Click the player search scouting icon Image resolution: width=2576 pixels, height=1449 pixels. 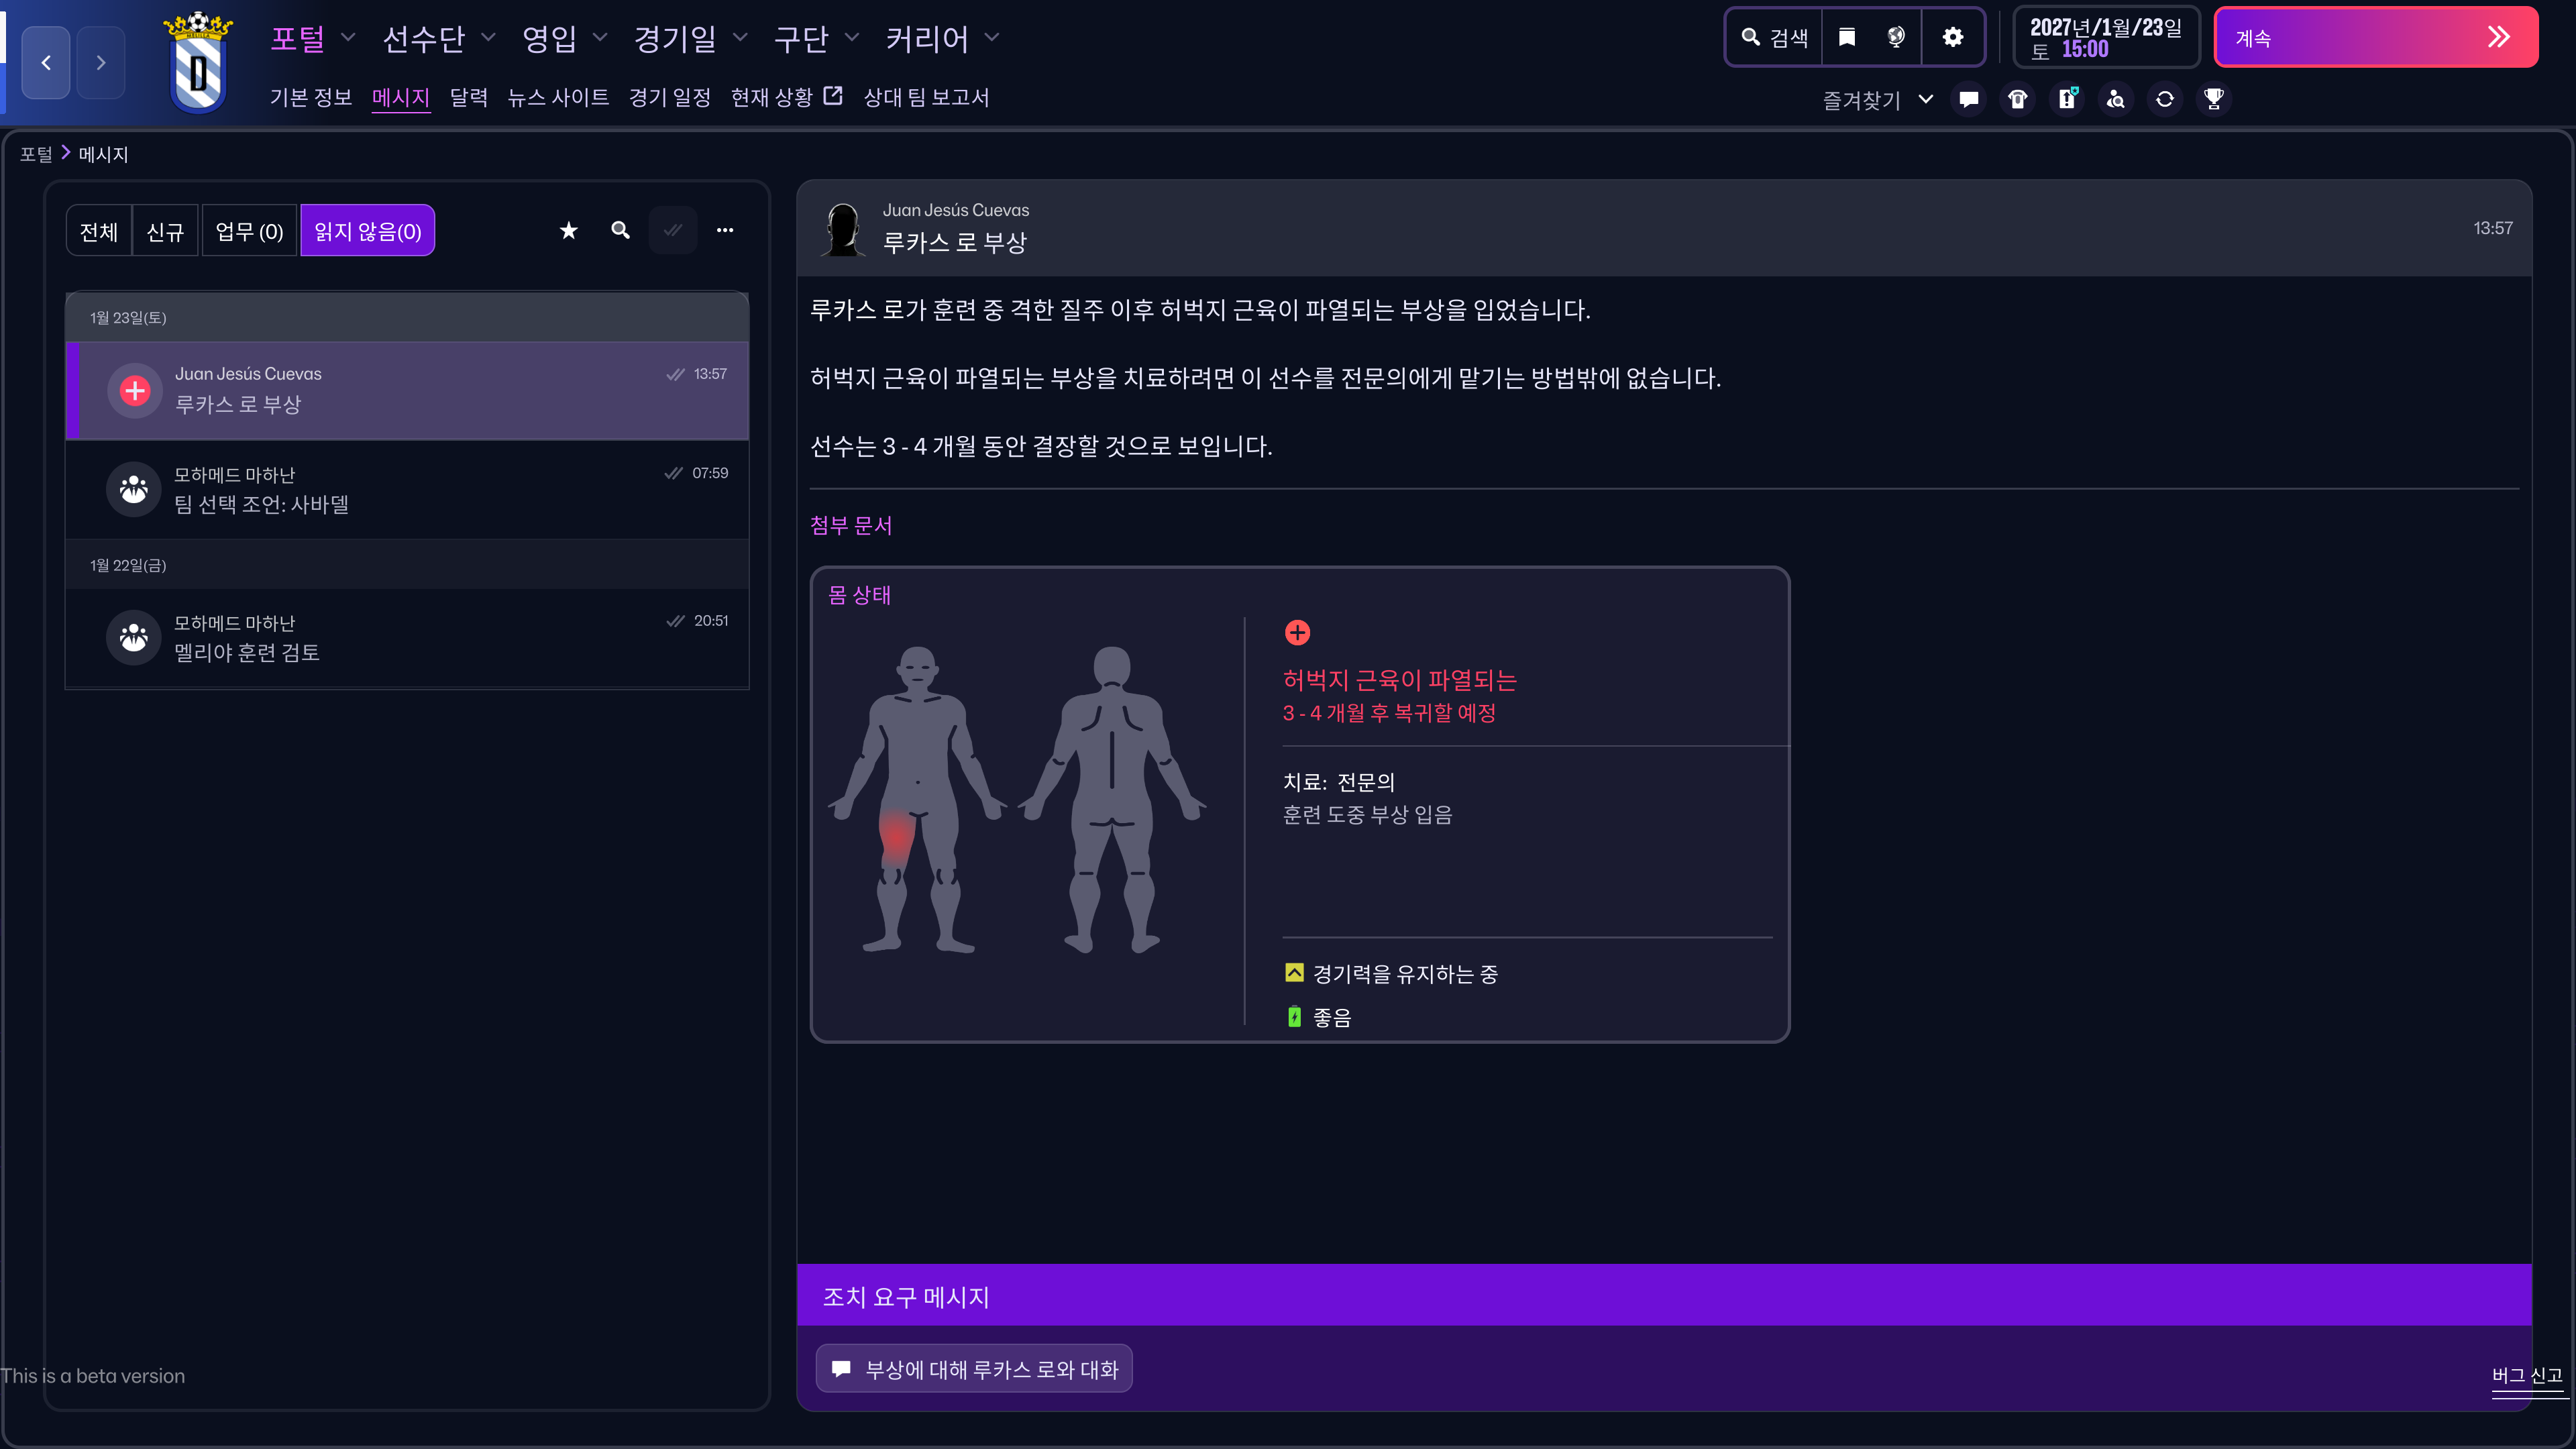tap(2115, 99)
